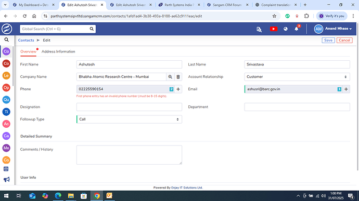
Task: Open the Me meetings module icon
Action: (x=6, y=148)
